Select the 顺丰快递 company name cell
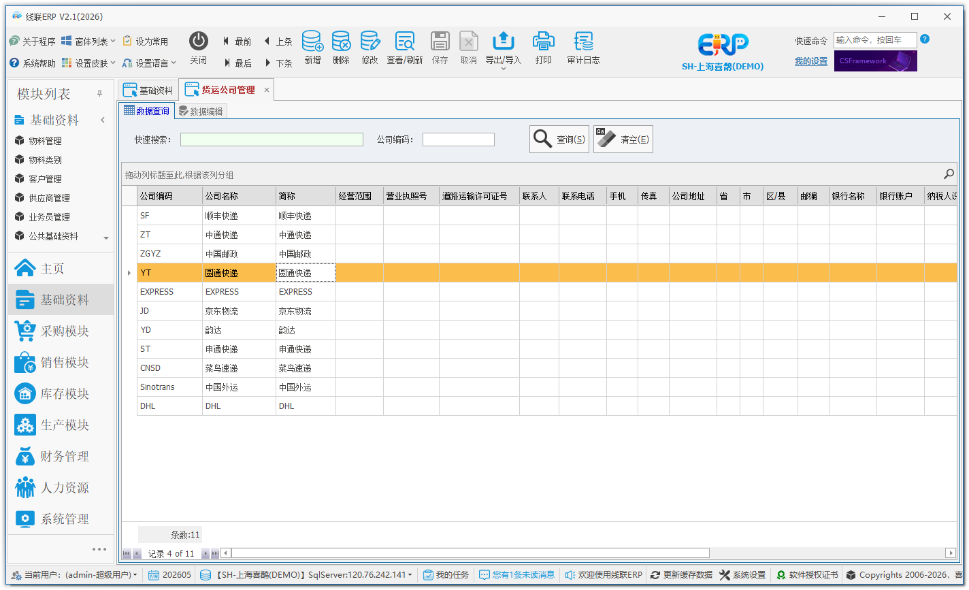The height and width of the screenshot is (590, 969). click(x=240, y=216)
